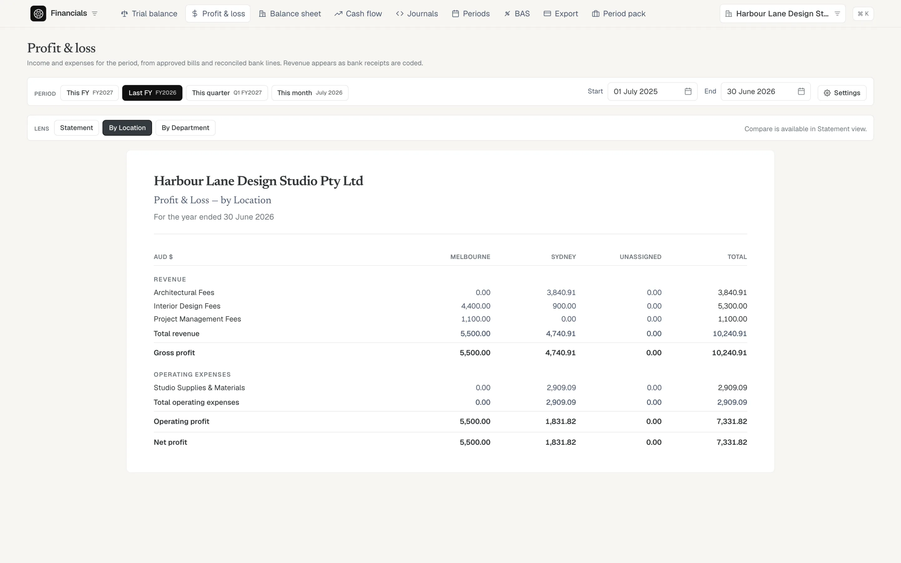The image size is (901, 563).
Task: Click Sydney Interior Design Fees value 900.00
Action: pos(564,306)
